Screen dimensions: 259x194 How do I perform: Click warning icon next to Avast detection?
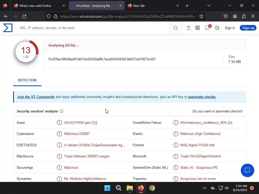tap(59, 123)
